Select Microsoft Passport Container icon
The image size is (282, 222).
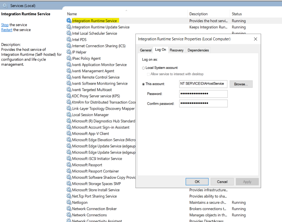[x=69, y=171]
